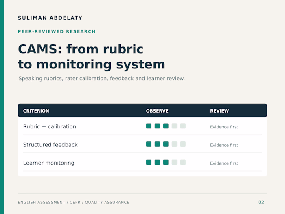Viewport: 285px width, 214px height.
Task: Select the PEER-REVIEWED RESEARCH label
Action: tap(57, 31)
